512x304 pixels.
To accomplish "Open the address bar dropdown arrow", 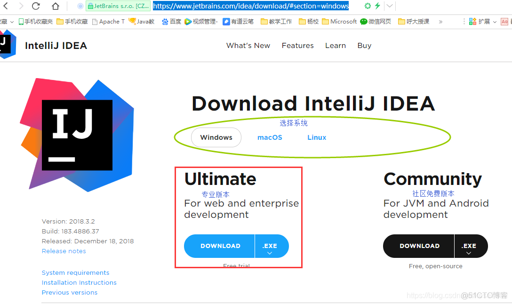I will (390, 6).
